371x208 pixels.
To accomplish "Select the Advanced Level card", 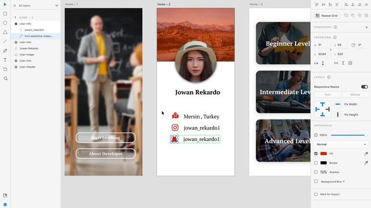I will click(x=283, y=141).
